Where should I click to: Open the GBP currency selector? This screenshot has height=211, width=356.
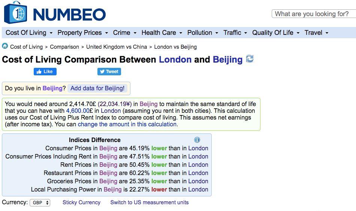pos(40,203)
